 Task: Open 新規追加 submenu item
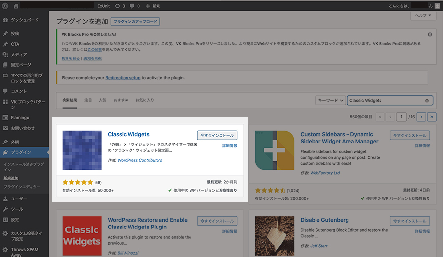[x=11, y=178]
